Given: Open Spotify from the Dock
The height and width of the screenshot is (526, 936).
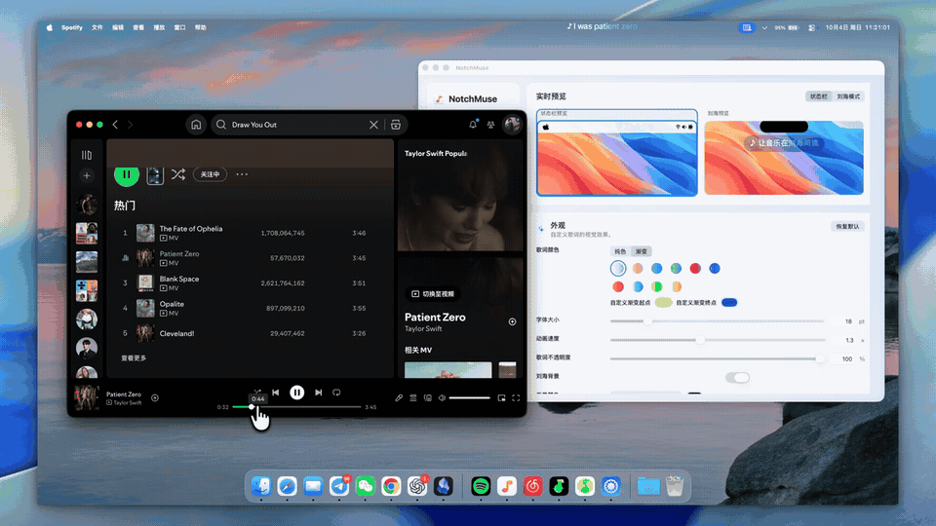Looking at the screenshot, I should pos(481,486).
